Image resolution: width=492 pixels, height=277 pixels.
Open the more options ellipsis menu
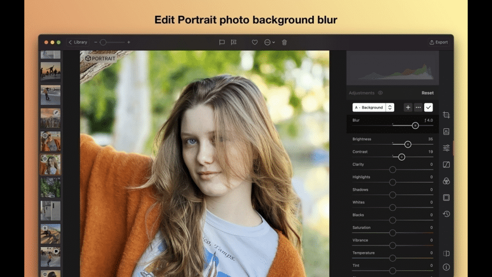269,42
